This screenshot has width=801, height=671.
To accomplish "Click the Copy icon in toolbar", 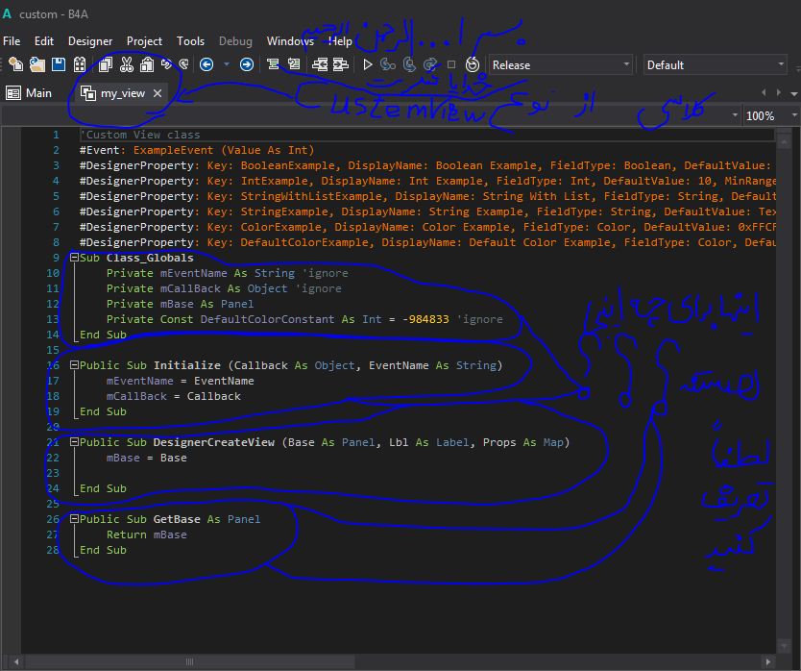I will coord(107,64).
